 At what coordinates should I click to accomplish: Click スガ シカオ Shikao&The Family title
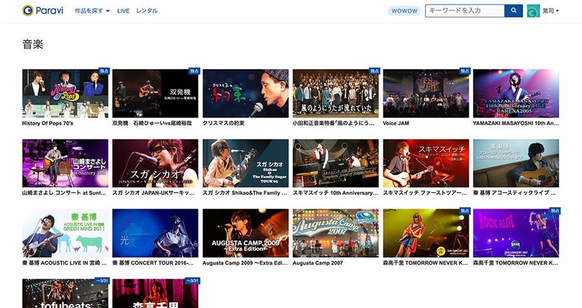coord(245,193)
